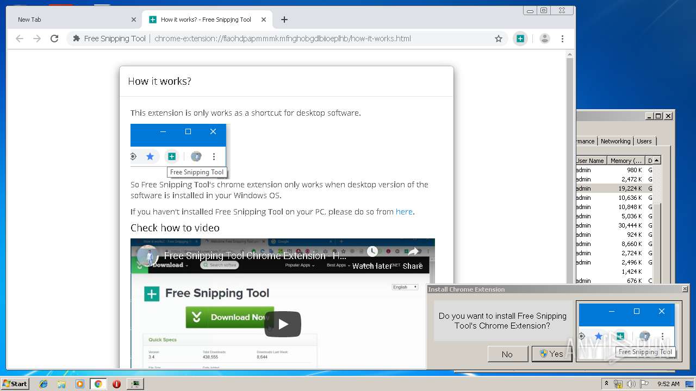Select the process row with 19,224 K memory

click(614, 188)
